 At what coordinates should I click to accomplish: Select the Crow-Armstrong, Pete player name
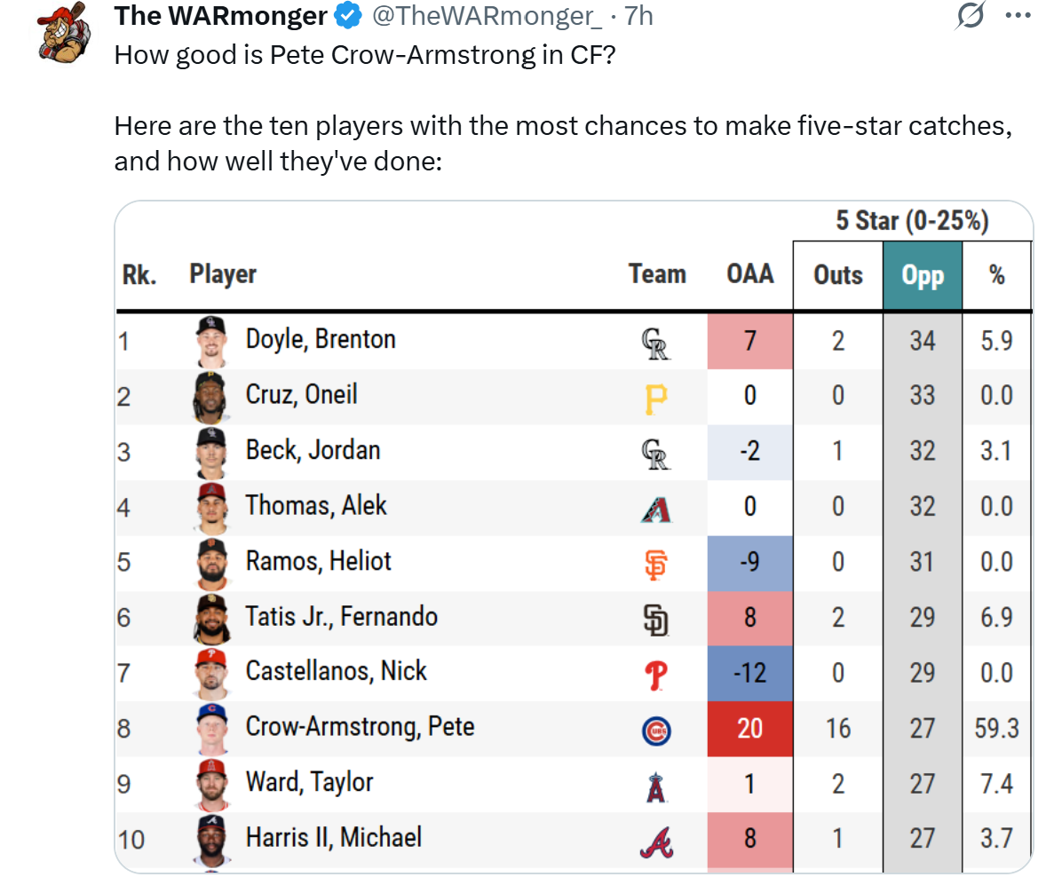pyautogui.click(x=360, y=727)
